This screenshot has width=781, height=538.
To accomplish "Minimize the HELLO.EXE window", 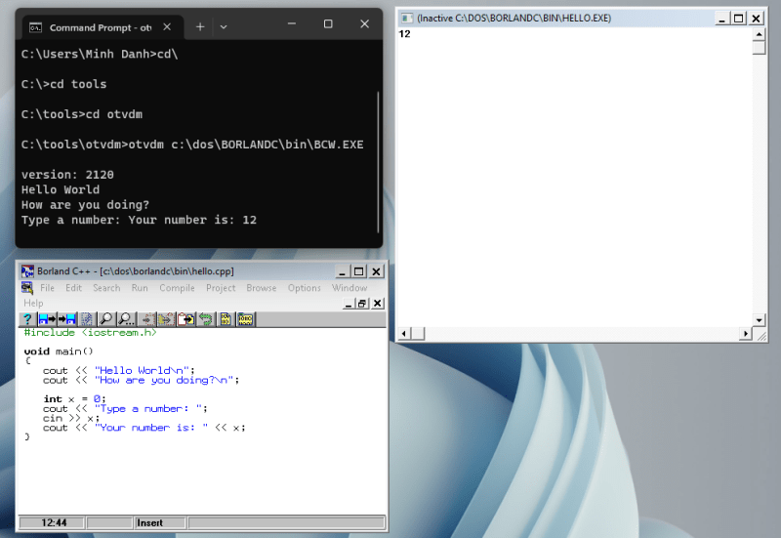I will point(721,19).
